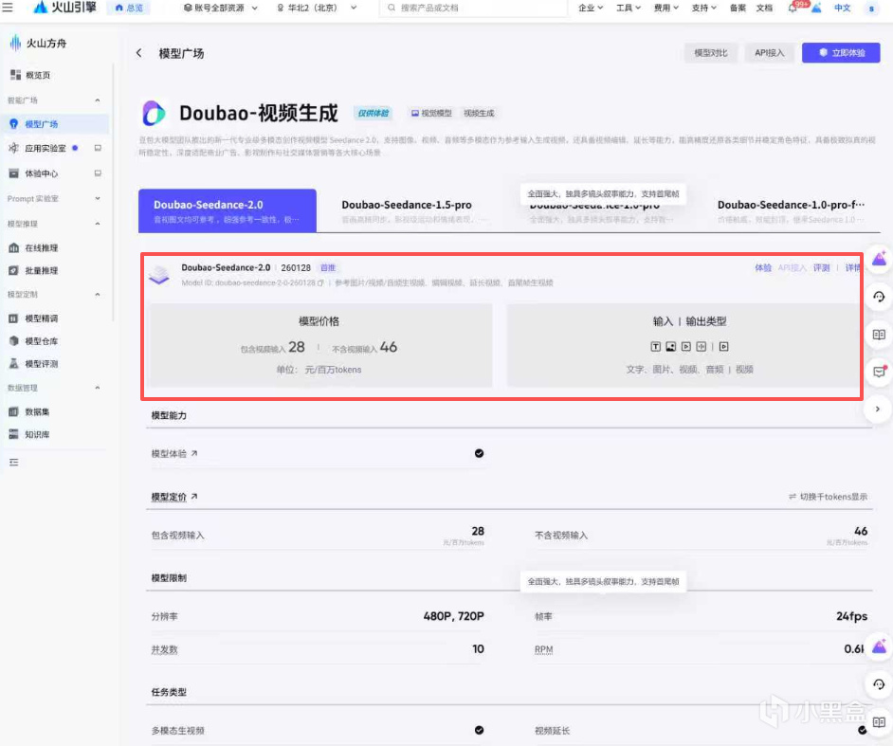Select the Doubao-Seedance-2.0 tab
This screenshot has width=893, height=746.
point(228,210)
